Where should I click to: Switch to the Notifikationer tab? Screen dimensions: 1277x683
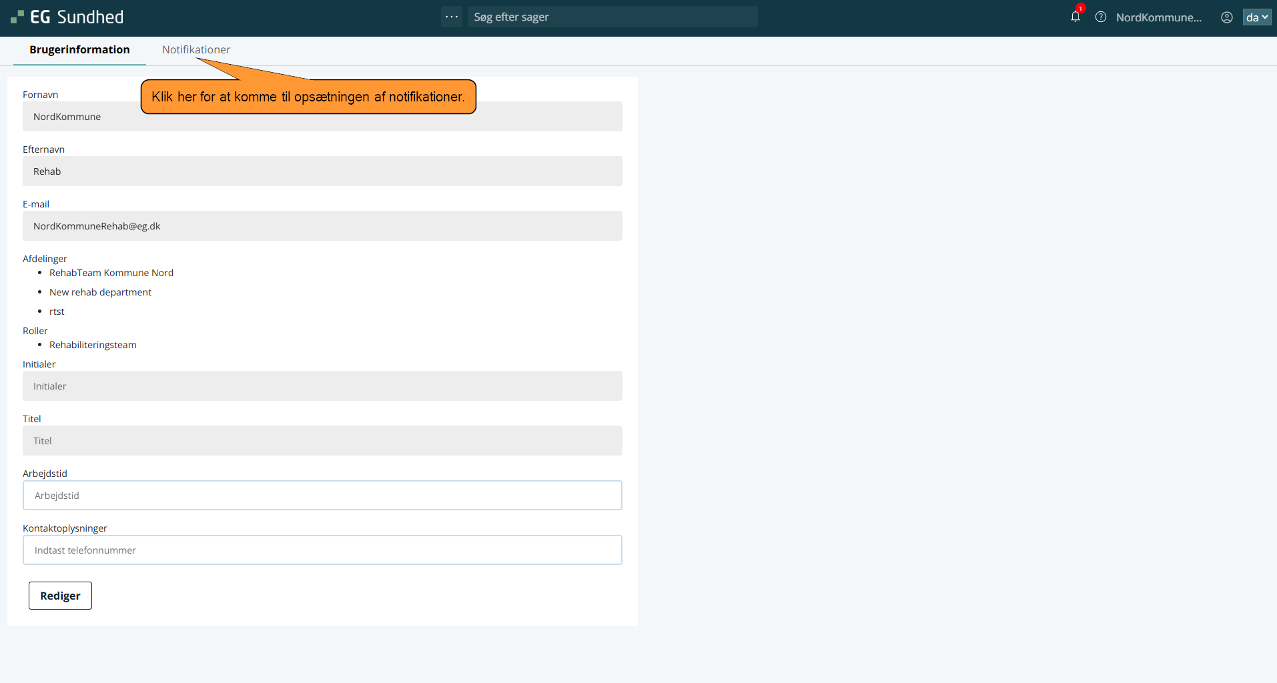click(196, 49)
